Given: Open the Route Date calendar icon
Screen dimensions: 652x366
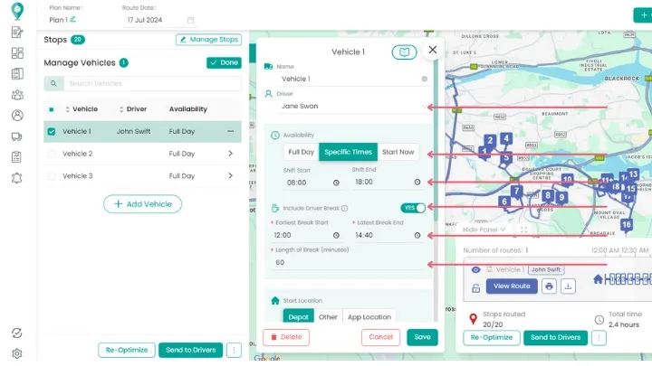Looking at the screenshot, I should point(190,20).
